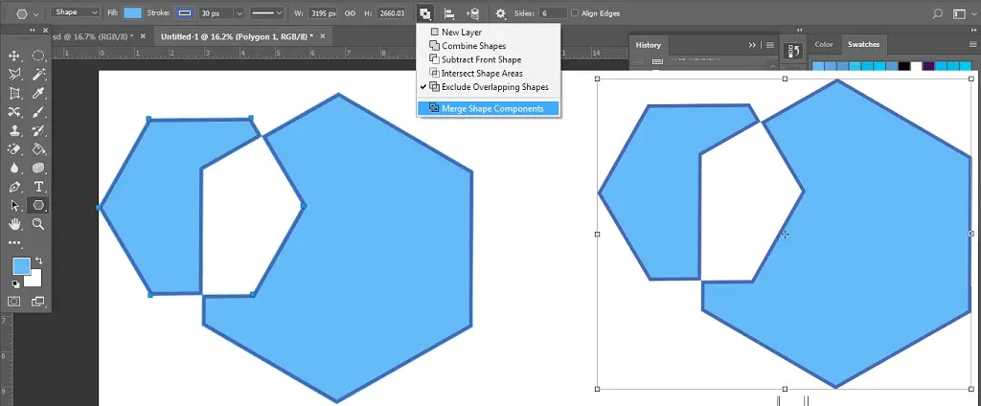Image resolution: width=981 pixels, height=406 pixels.
Task: Select the Paint Bucket tool
Action: pos(38,149)
